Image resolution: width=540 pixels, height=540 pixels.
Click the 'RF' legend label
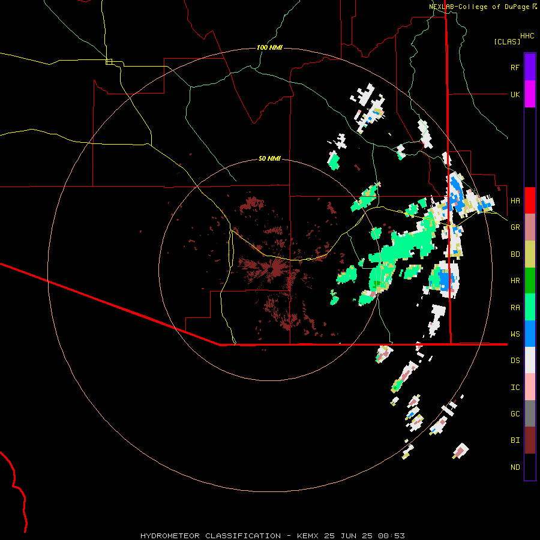pyautogui.click(x=515, y=67)
